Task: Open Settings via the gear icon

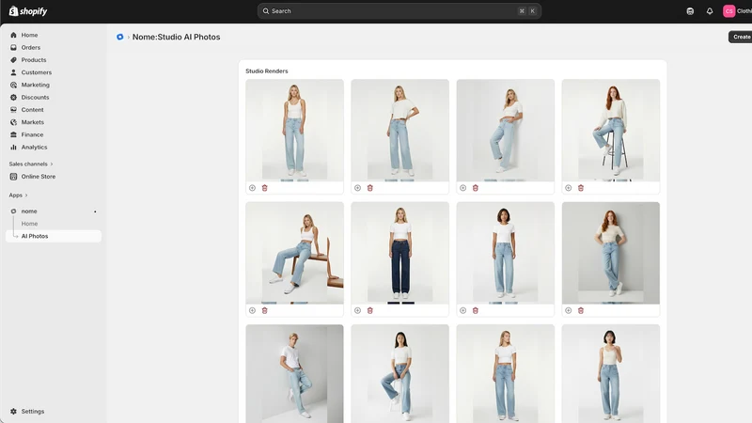Action: coord(13,412)
